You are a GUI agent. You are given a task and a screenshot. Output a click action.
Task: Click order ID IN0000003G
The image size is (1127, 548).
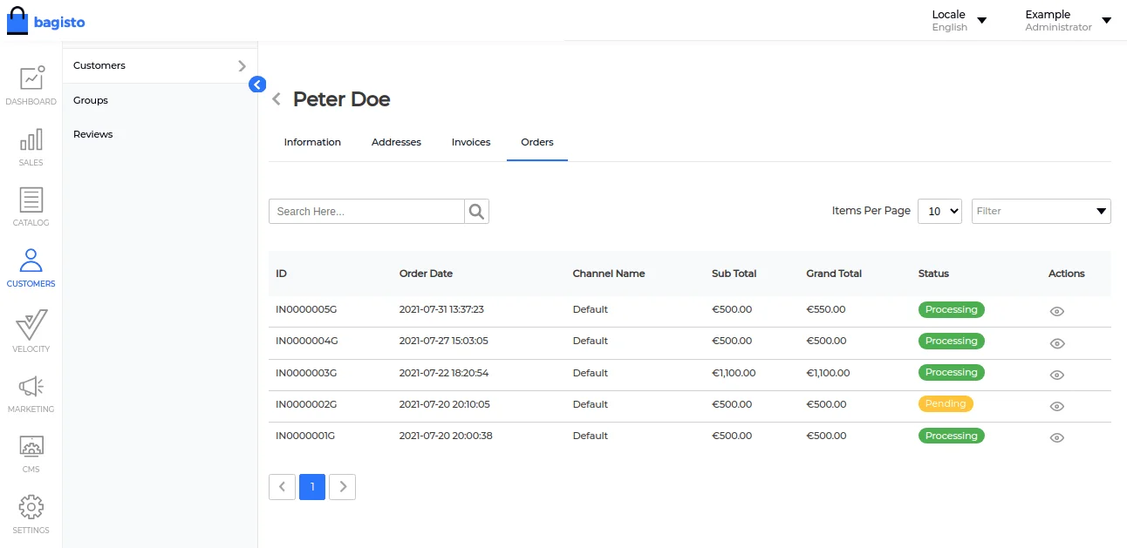pyautogui.click(x=306, y=373)
